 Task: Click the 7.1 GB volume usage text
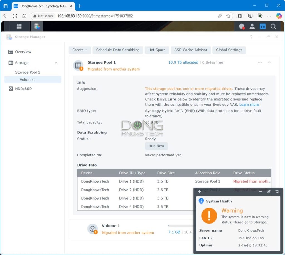pos(174,232)
